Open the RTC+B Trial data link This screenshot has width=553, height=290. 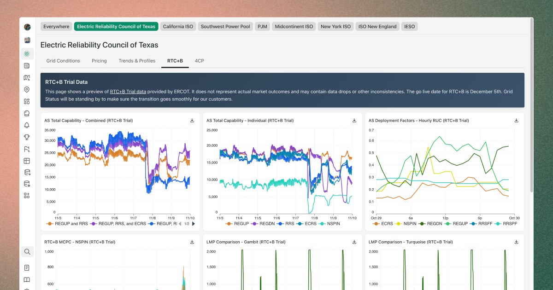pyautogui.click(x=128, y=92)
